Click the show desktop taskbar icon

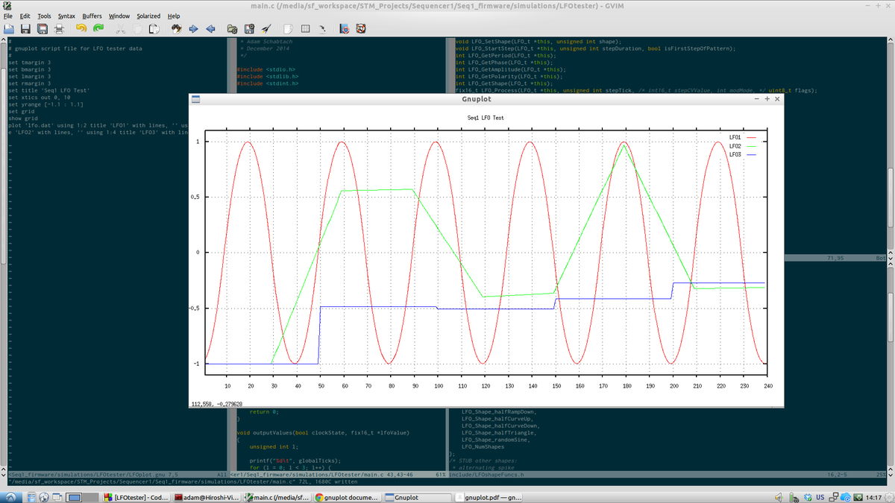tap(57, 497)
